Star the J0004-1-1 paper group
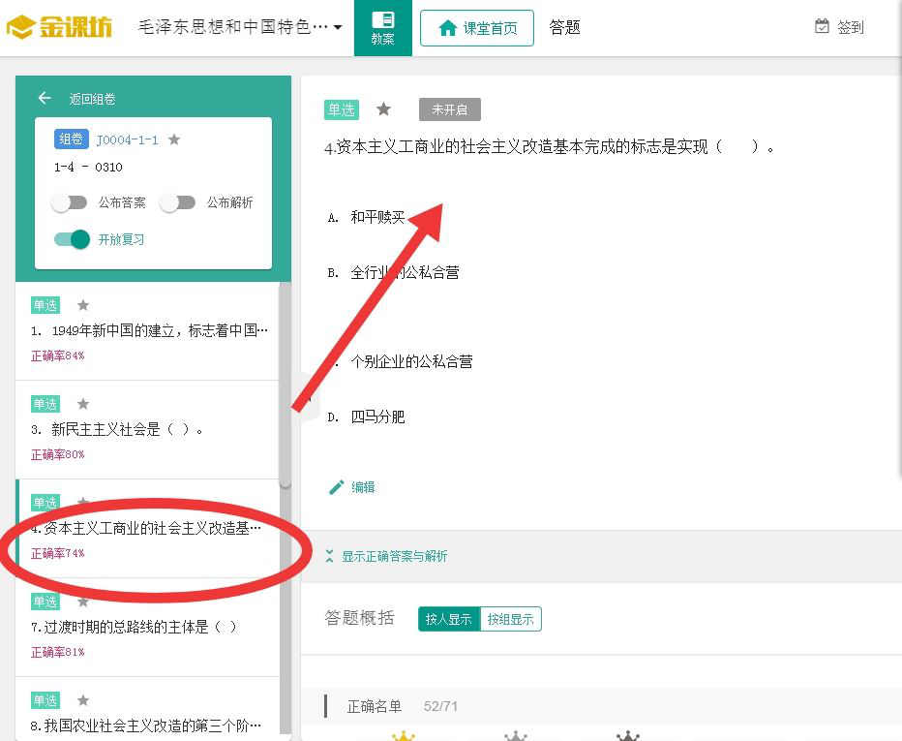Image resolution: width=902 pixels, height=741 pixels. (x=174, y=139)
